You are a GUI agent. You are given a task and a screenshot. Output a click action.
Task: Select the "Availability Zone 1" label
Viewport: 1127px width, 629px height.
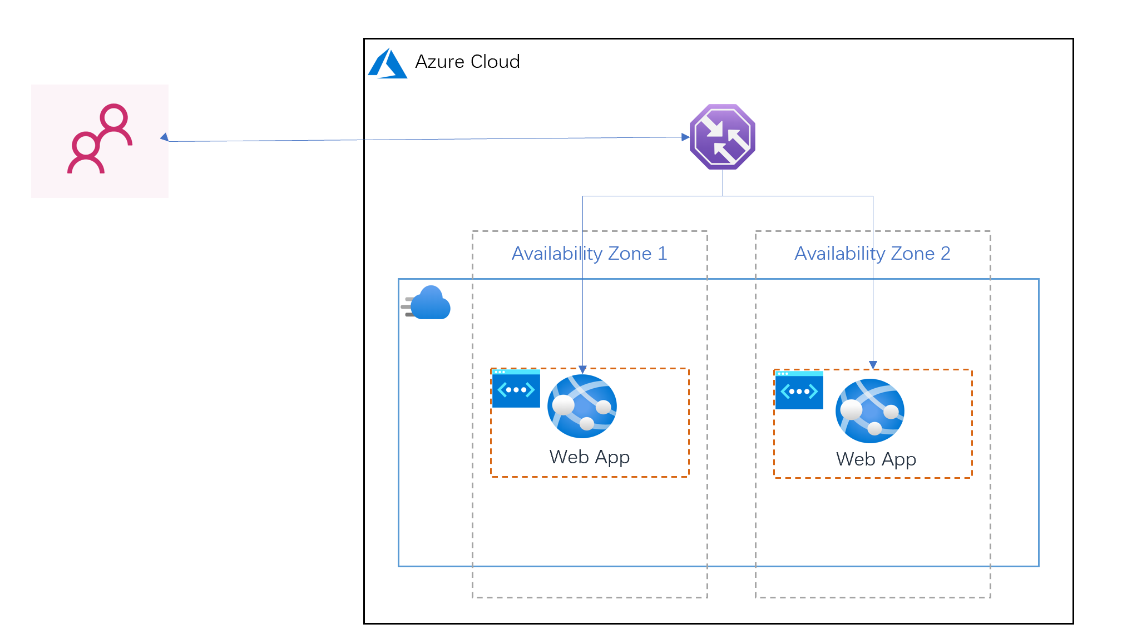click(x=590, y=254)
